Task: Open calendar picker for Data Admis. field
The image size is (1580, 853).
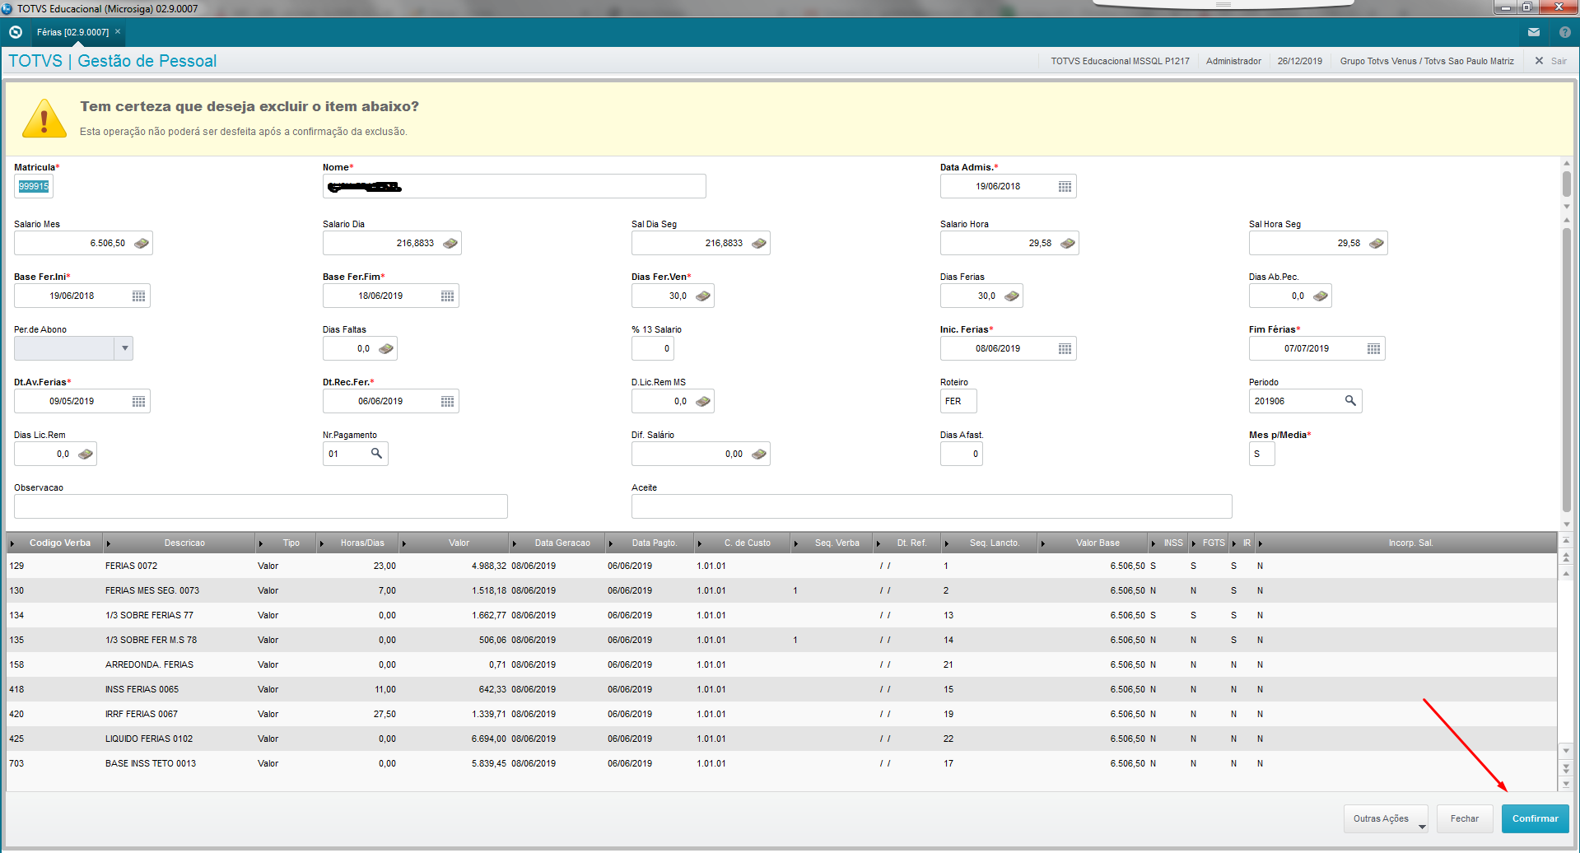Action: (1065, 187)
